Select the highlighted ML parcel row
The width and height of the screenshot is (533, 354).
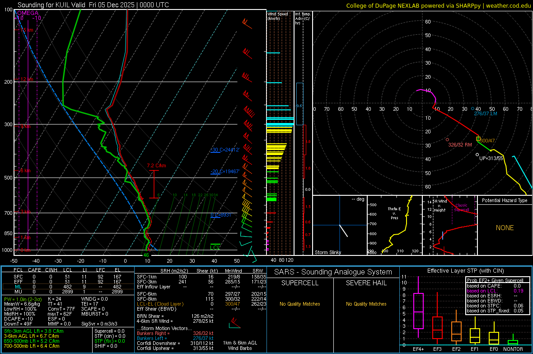pyautogui.click(x=68, y=287)
